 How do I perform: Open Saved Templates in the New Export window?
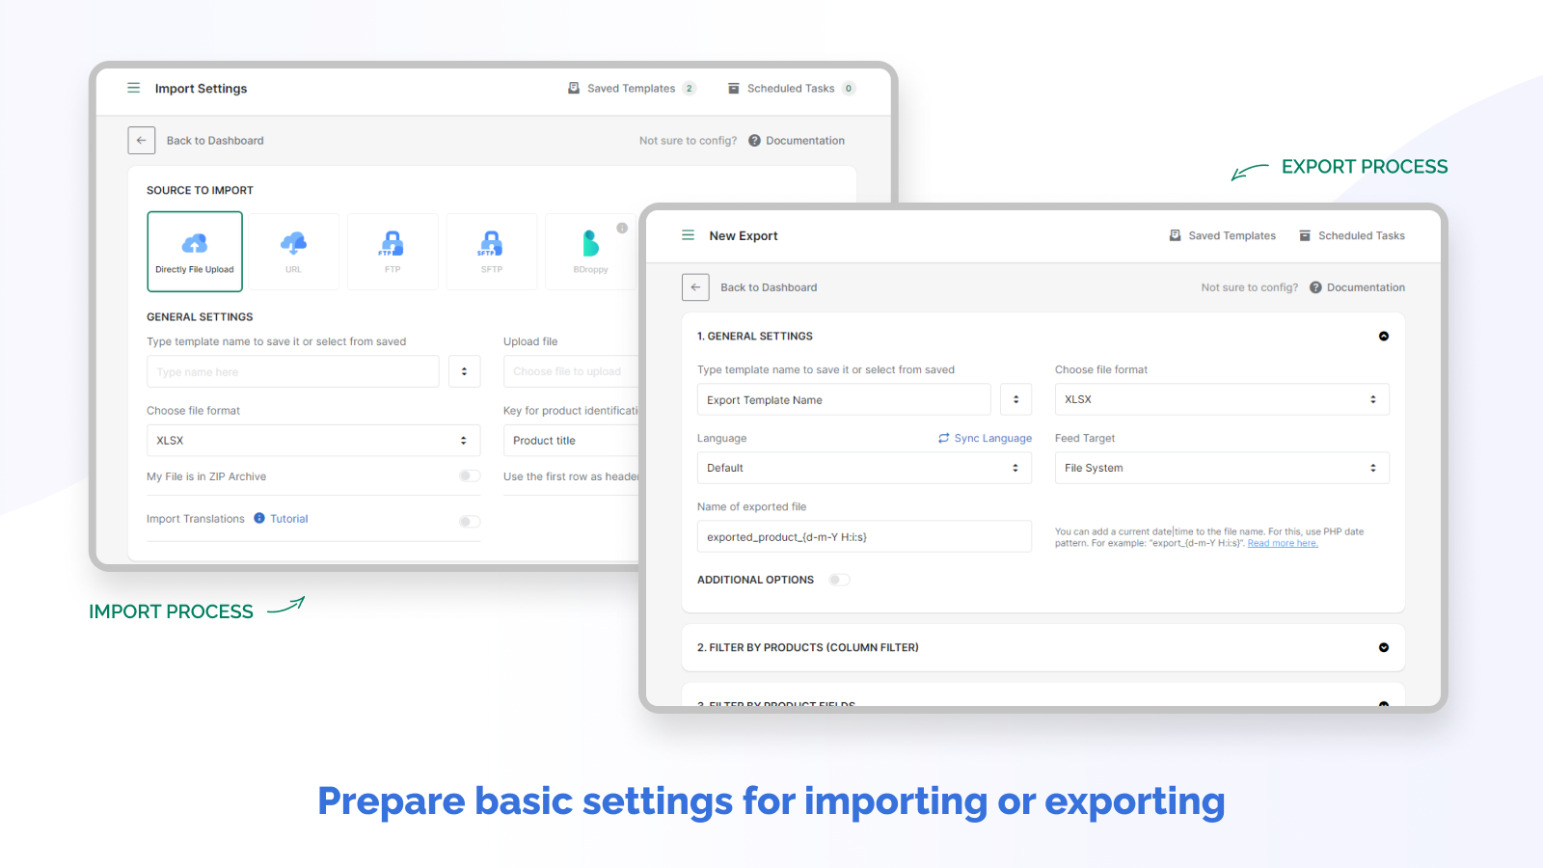point(1222,235)
